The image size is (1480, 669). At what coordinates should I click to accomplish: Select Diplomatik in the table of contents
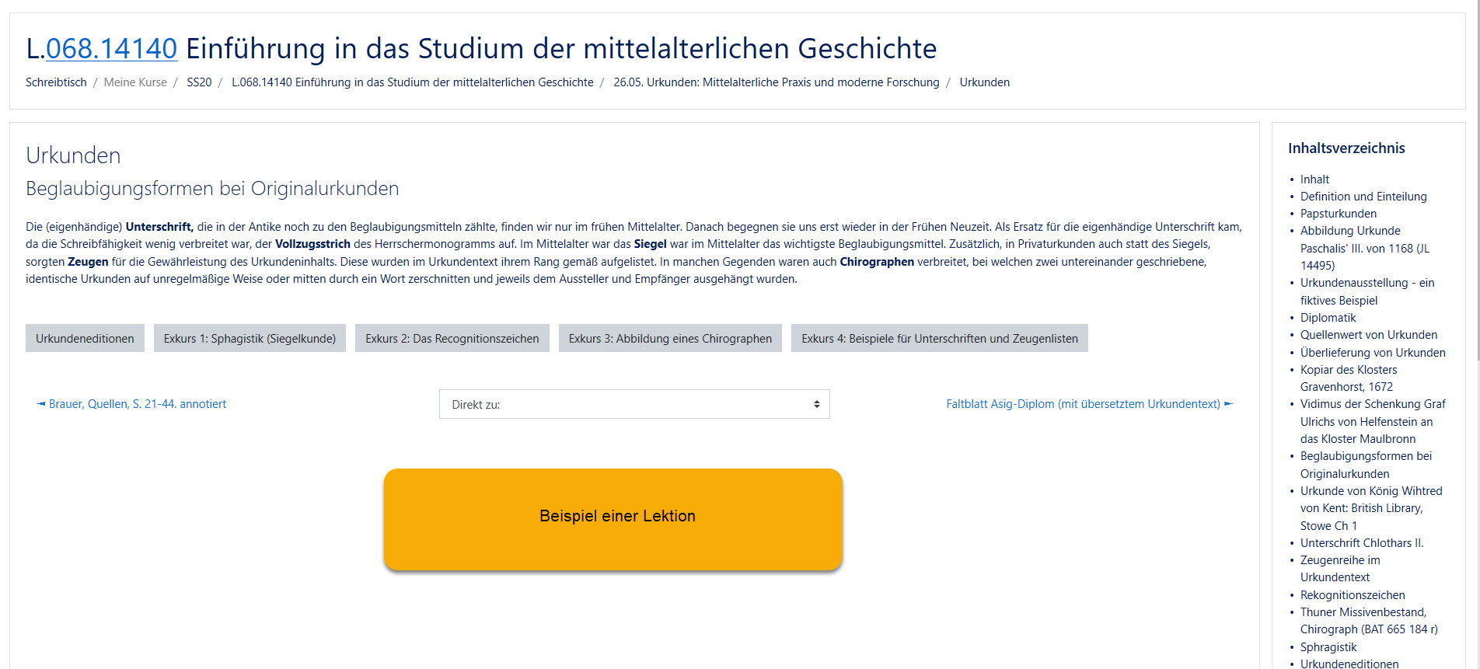point(1328,318)
